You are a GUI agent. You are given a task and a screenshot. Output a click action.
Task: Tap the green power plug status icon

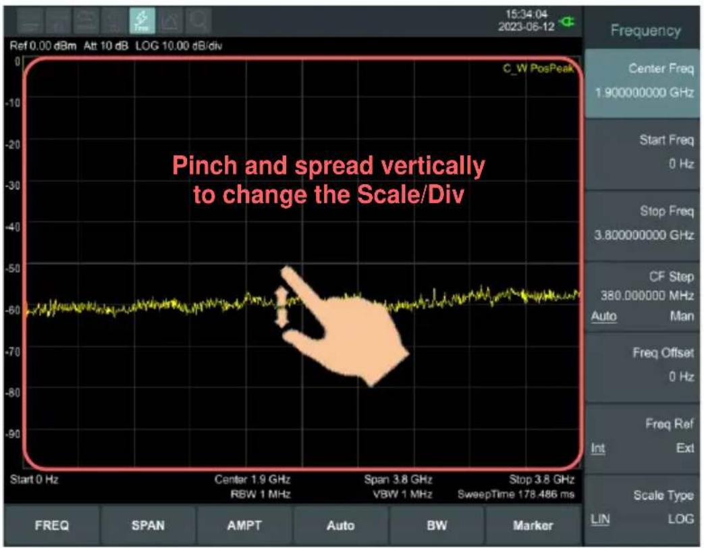coord(567,21)
